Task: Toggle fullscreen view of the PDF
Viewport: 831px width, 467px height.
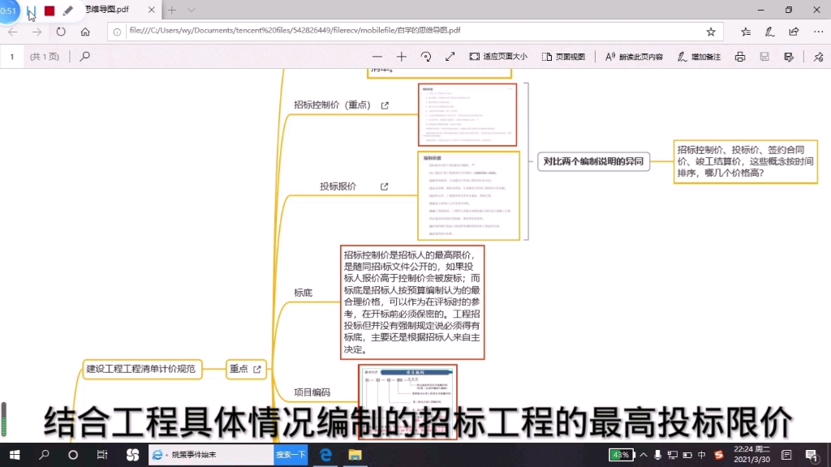Action: pos(450,57)
